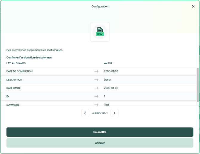Click the arrow in the DESCRIPTION row
The height and width of the screenshot is (154, 200).
click(96, 80)
